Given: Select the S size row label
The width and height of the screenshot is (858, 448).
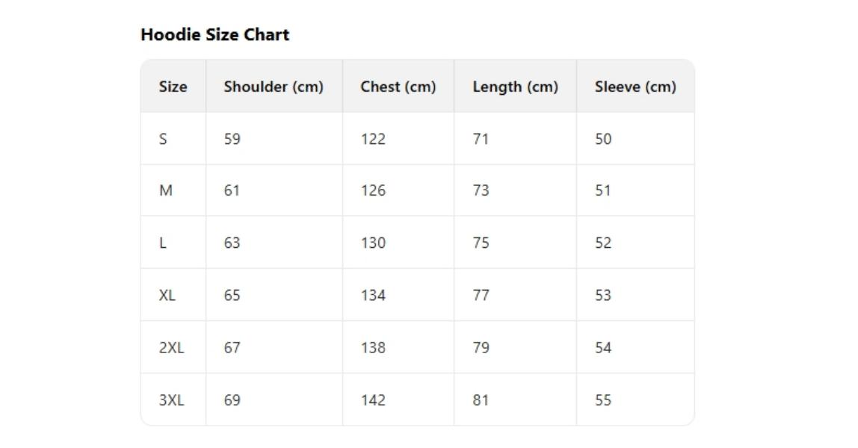Looking at the screenshot, I should coord(163,139).
